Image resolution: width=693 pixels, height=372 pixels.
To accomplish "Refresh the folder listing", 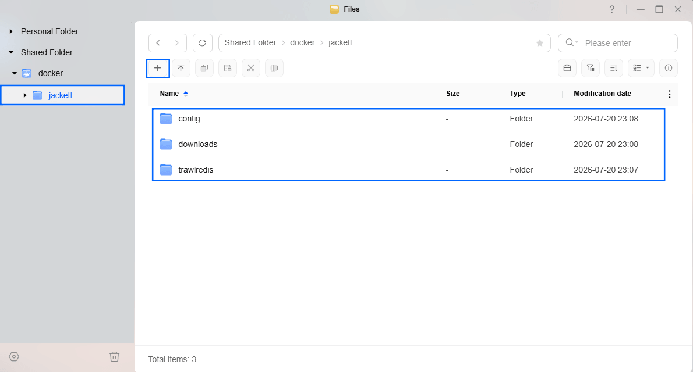I will [x=203, y=43].
